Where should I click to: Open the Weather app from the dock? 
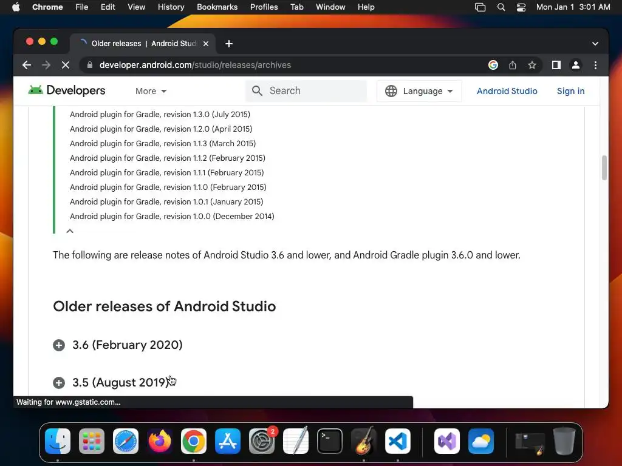pos(481,441)
